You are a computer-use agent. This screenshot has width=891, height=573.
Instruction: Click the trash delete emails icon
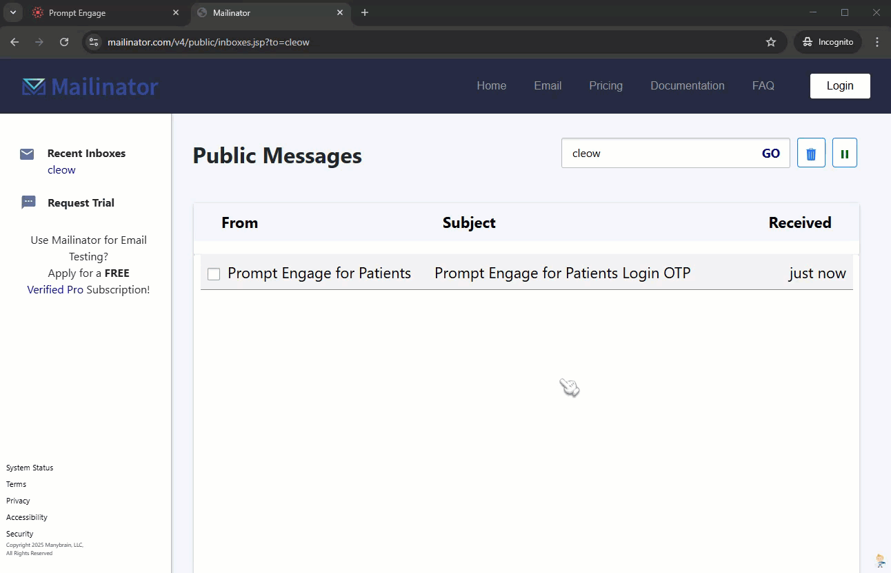coord(811,153)
